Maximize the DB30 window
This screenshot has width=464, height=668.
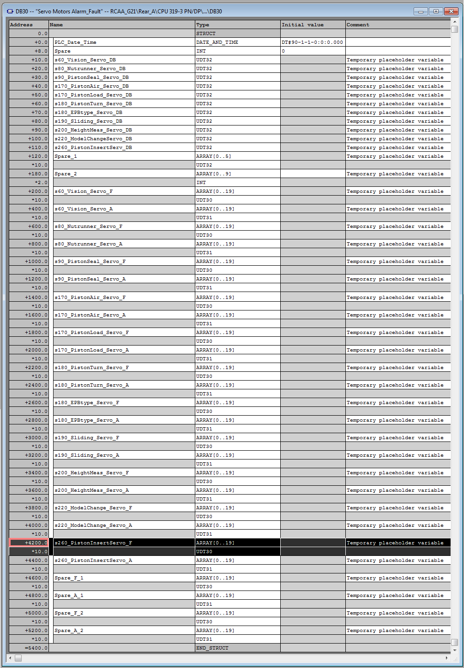coord(435,11)
